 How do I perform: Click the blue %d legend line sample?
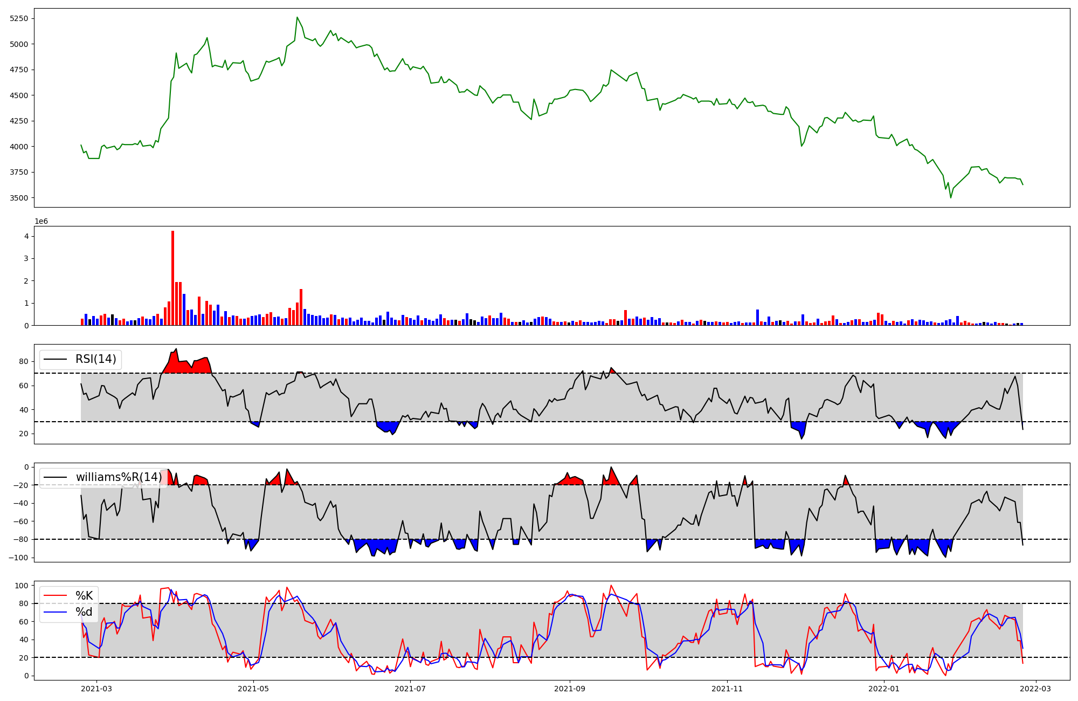pos(55,612)
